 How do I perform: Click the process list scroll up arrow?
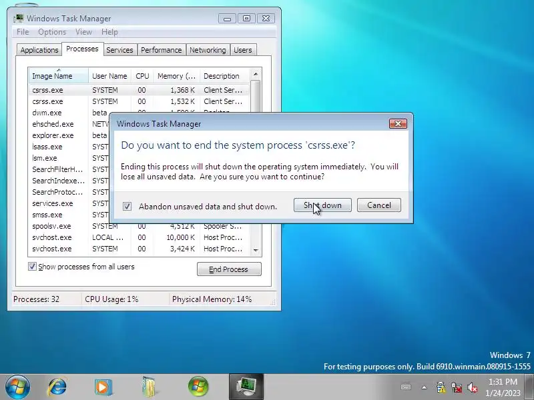tap(256, 74)
